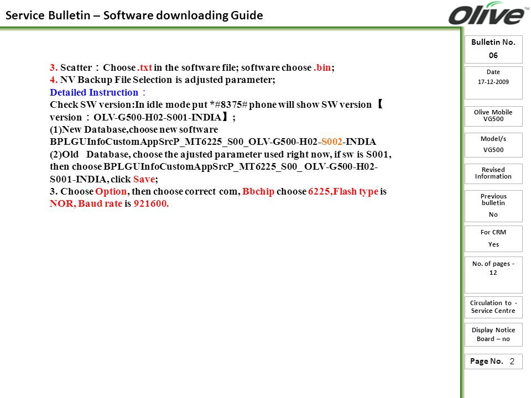Viewport: 531px width, 398px height.
Task: Click the NV Backup File Selection line
Action: pyautogui.click(x=163, y=80)
